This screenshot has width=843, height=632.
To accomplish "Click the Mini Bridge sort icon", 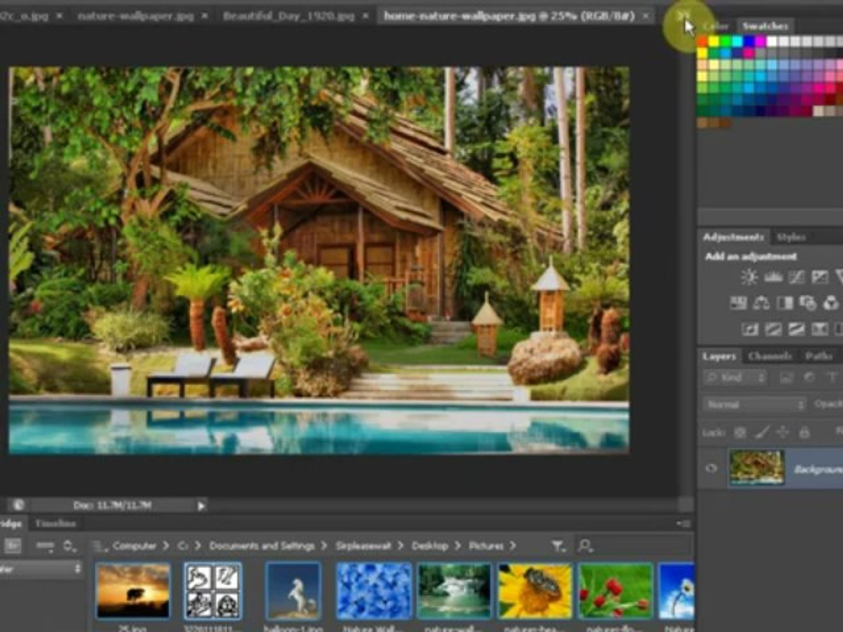I will [70, 546].
